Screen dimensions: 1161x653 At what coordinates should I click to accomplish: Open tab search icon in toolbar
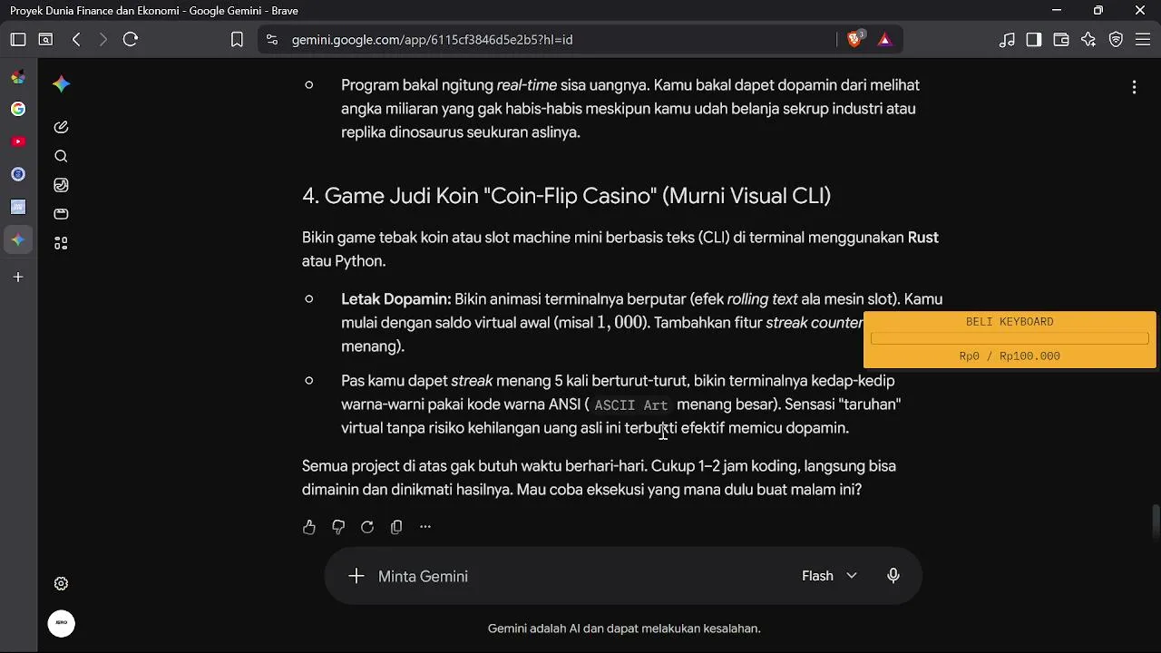coord(45,39)
